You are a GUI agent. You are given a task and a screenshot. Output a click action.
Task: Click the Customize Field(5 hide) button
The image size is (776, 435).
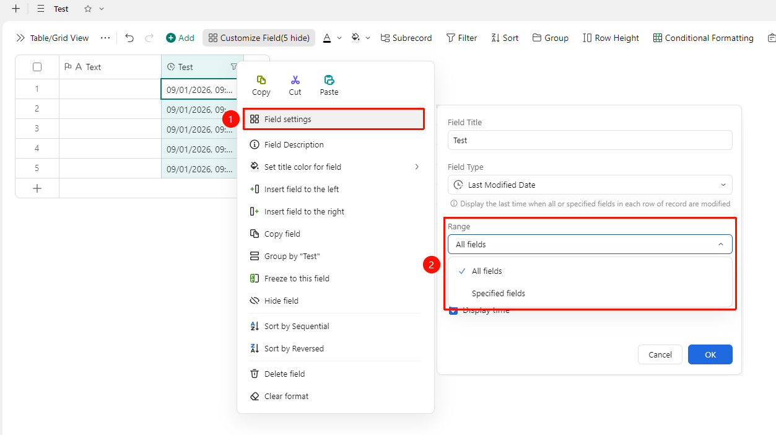[259, 38]
